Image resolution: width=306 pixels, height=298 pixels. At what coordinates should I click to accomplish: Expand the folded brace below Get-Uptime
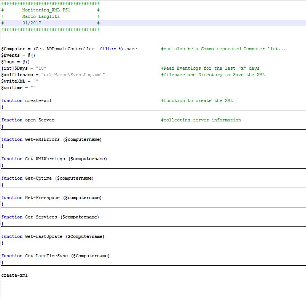point(2,185)
